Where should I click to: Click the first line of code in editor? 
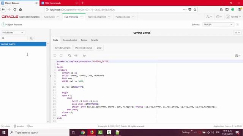point(83,61)
